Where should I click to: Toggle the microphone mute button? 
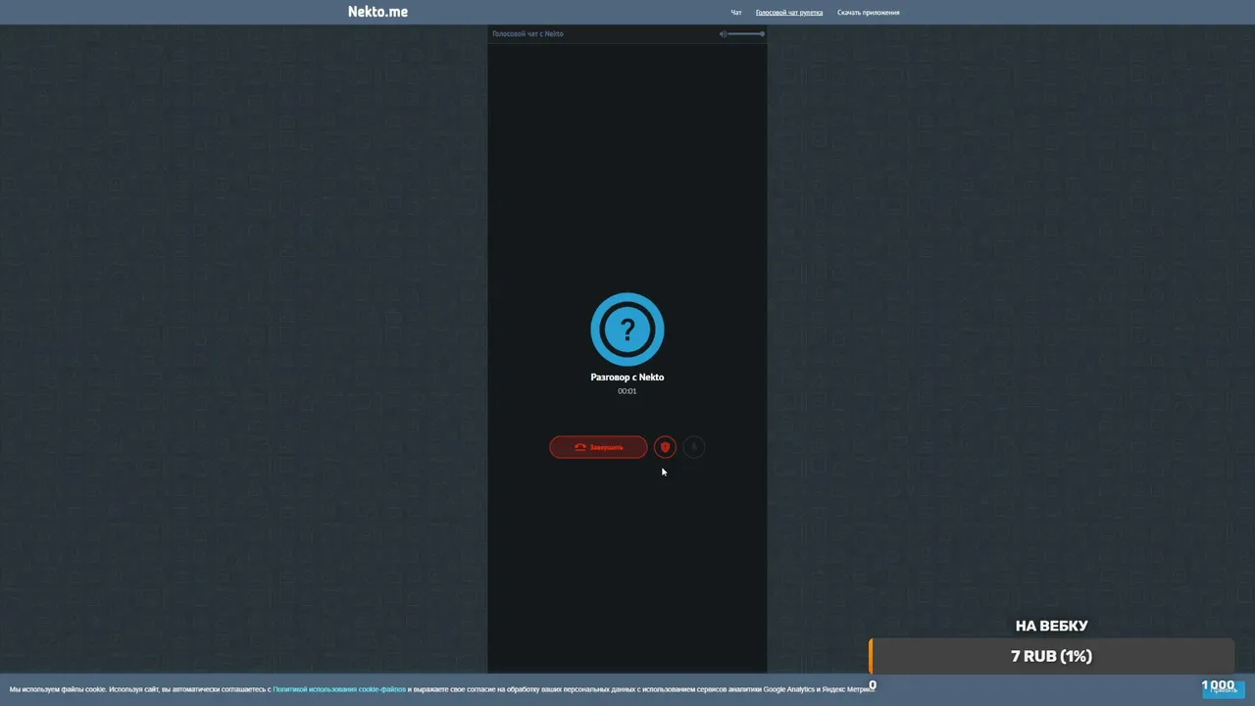(x=693, y=447)
